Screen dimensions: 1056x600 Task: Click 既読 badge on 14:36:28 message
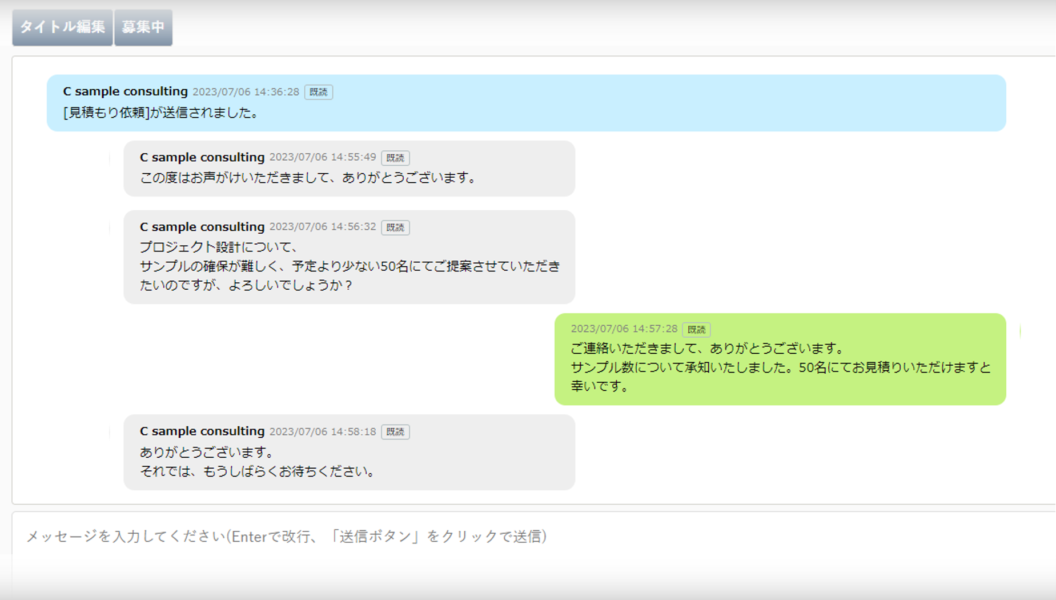coord(319,92)
